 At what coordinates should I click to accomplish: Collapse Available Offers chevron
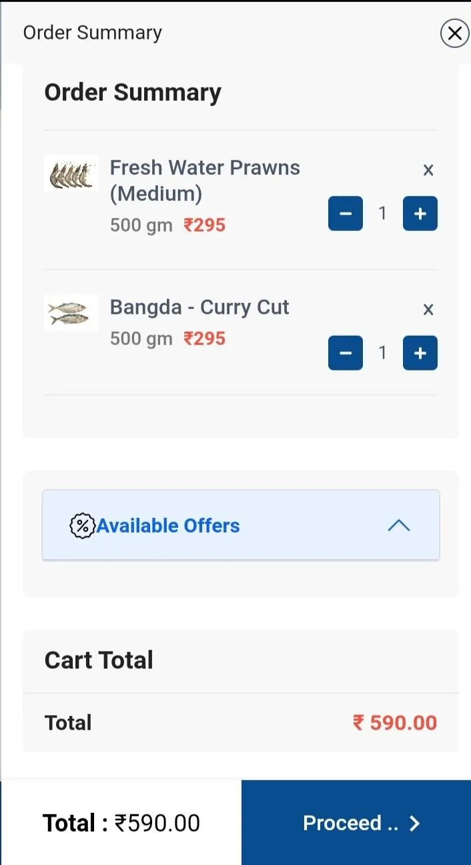click(x=399, y=525)
